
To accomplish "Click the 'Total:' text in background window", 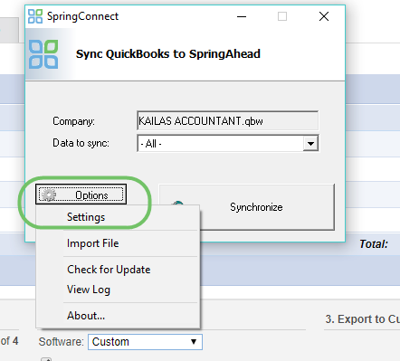I will click(x=373, y=244).
